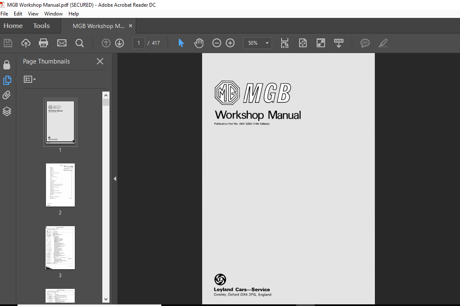Screen dimensions: 460x306
Task: Choose the Selection arrow tool
Action: [181, 43]
